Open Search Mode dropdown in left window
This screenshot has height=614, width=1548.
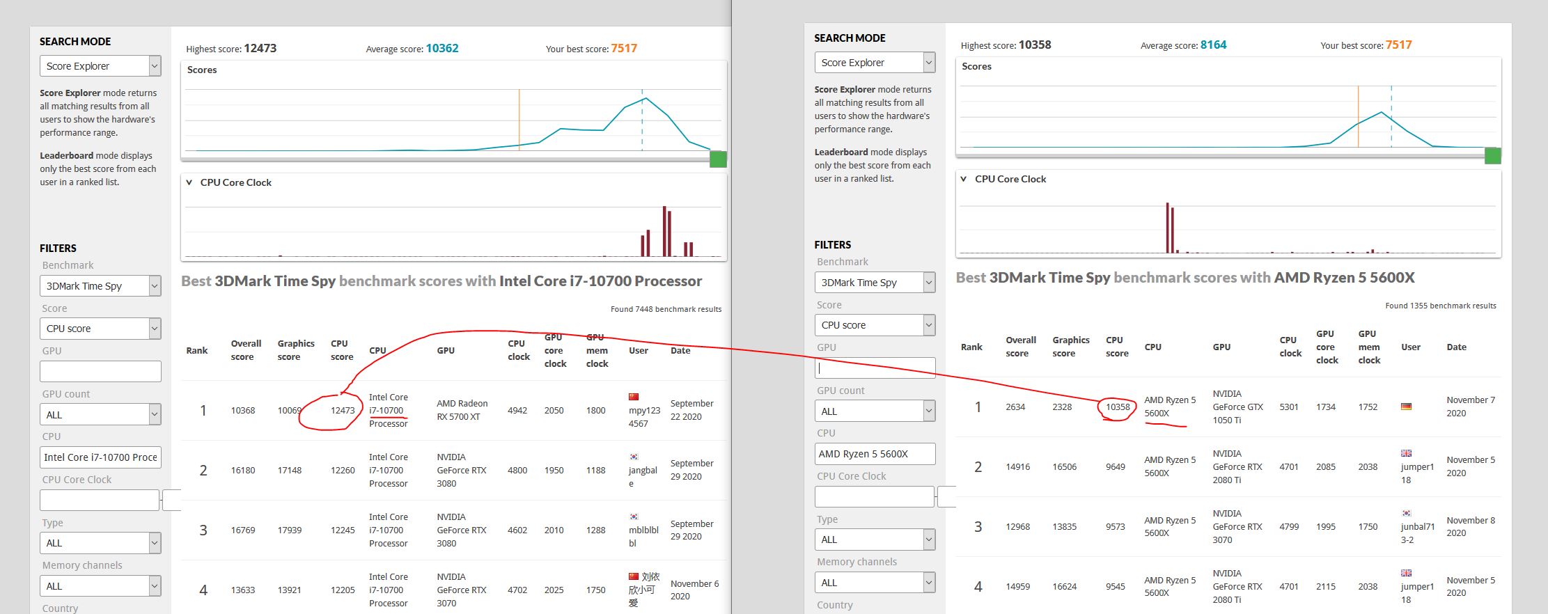(x=100, y=66)
